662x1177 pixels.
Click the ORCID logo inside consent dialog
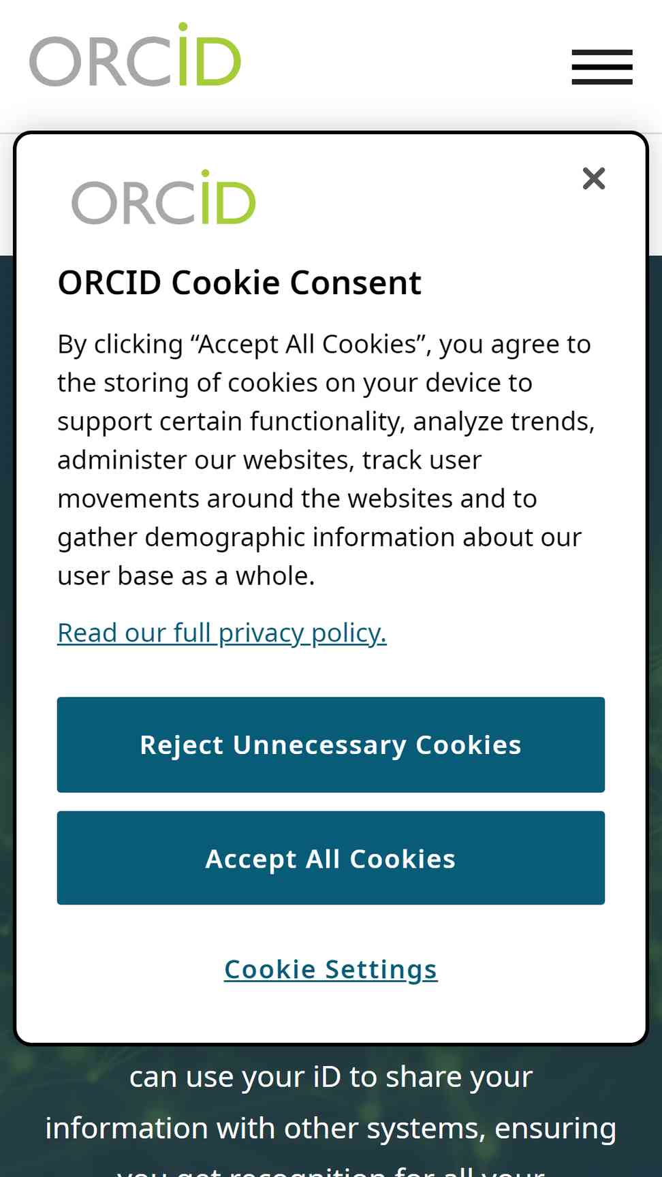pyautogui.click(x=163, y=198)
